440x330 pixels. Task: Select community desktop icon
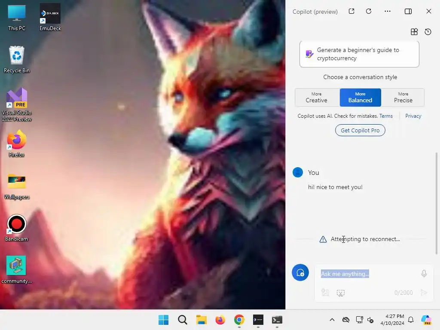(x=17, y=270)
